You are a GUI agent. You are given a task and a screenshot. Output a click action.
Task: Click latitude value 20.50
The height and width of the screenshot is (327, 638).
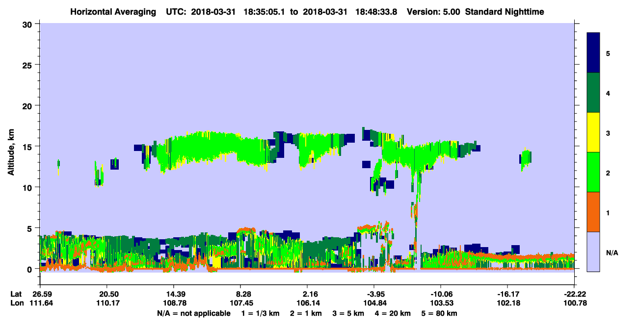(x=106, y=294)
